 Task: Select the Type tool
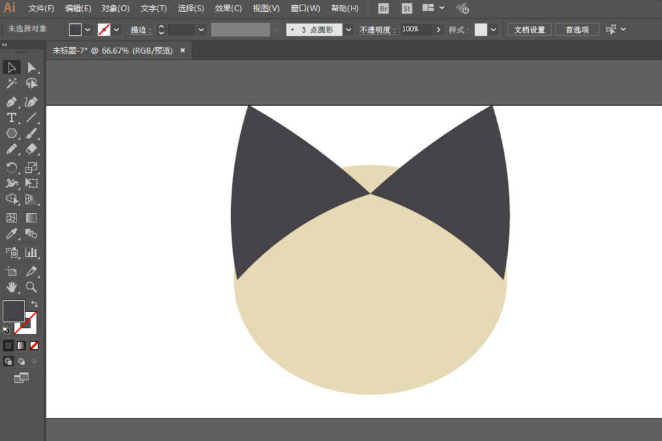[11, 118]
